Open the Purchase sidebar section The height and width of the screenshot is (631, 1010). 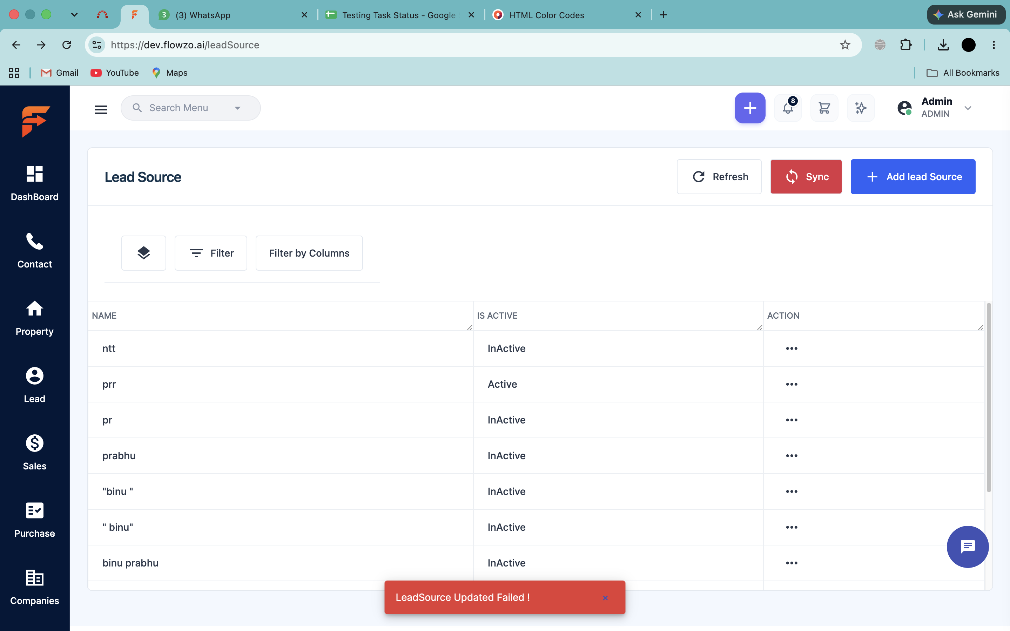point(35,520)
